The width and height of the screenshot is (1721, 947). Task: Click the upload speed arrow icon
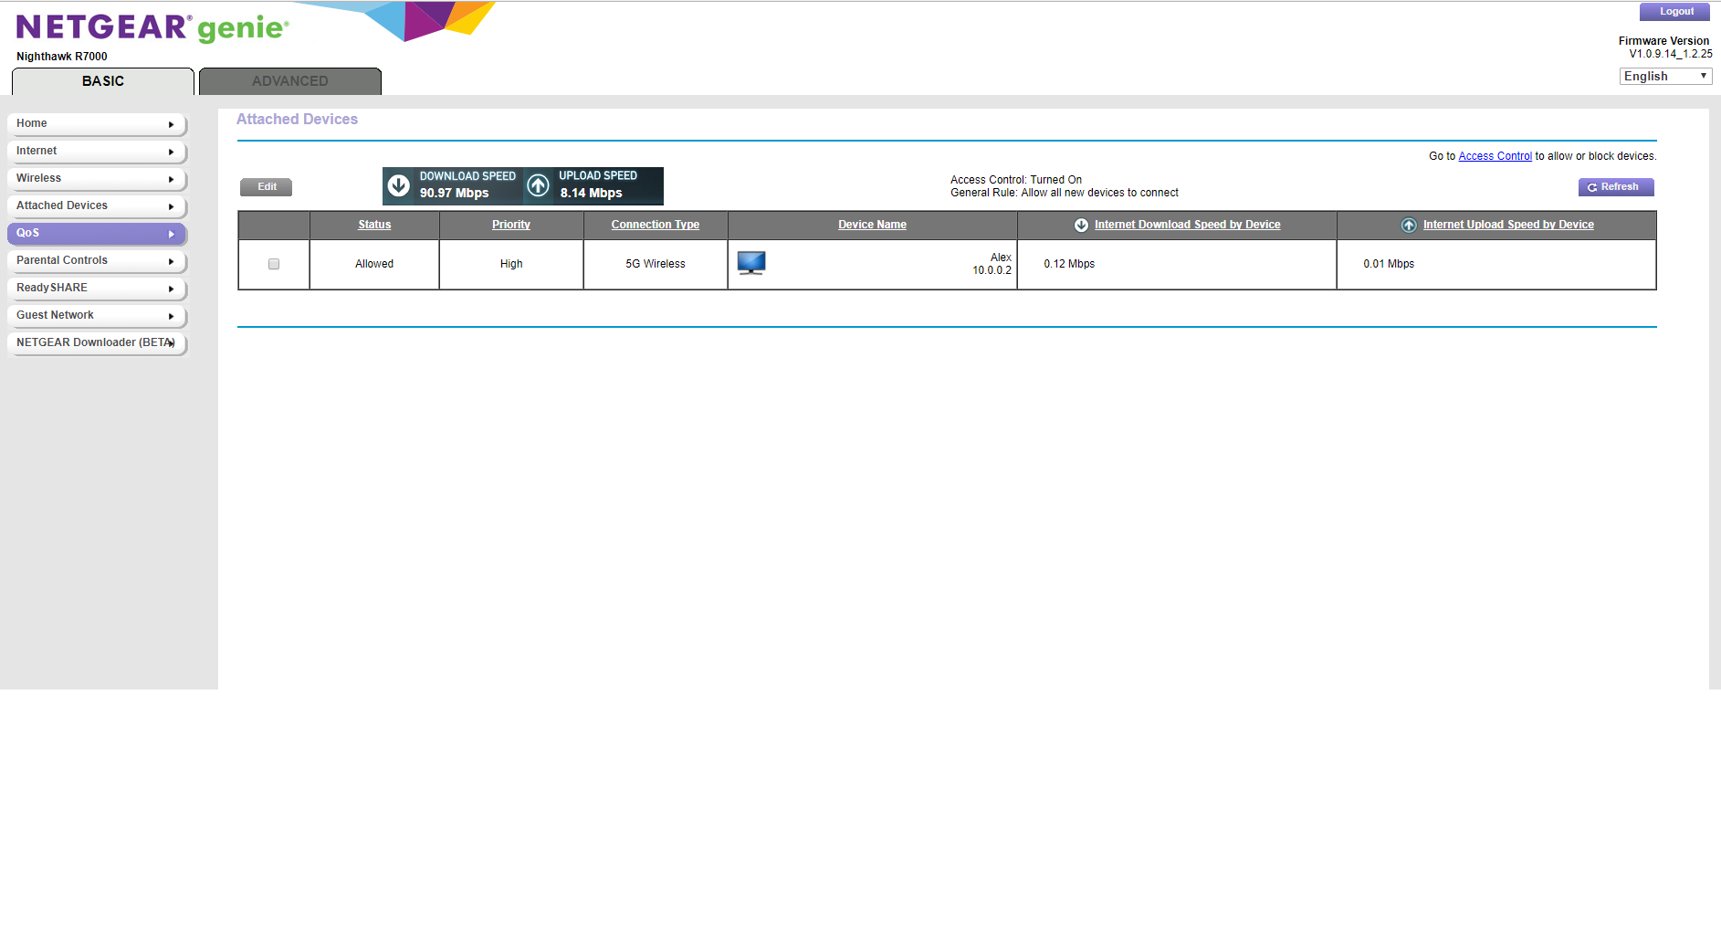[x=539, y=184]
